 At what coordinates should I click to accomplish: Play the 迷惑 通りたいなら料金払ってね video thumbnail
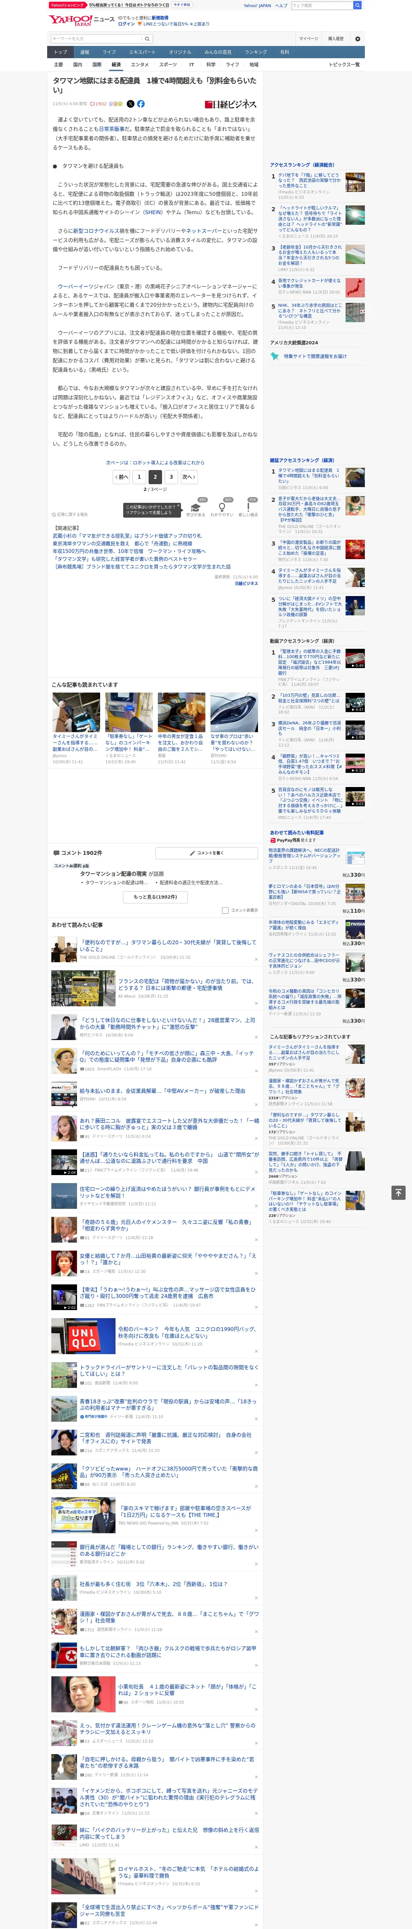click(x=64, y=1162)
